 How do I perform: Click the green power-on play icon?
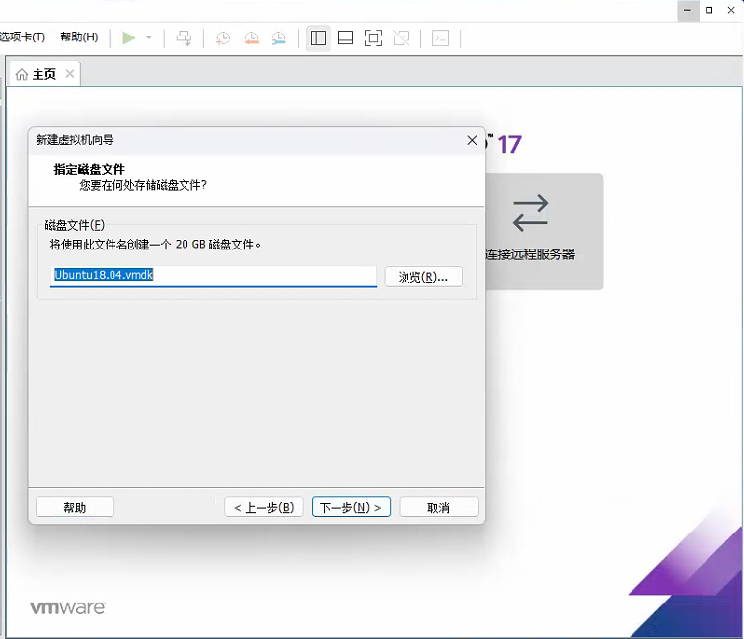point(128,37)
